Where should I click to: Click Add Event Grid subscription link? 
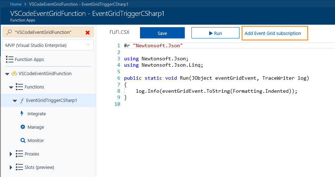click(273, 33)
